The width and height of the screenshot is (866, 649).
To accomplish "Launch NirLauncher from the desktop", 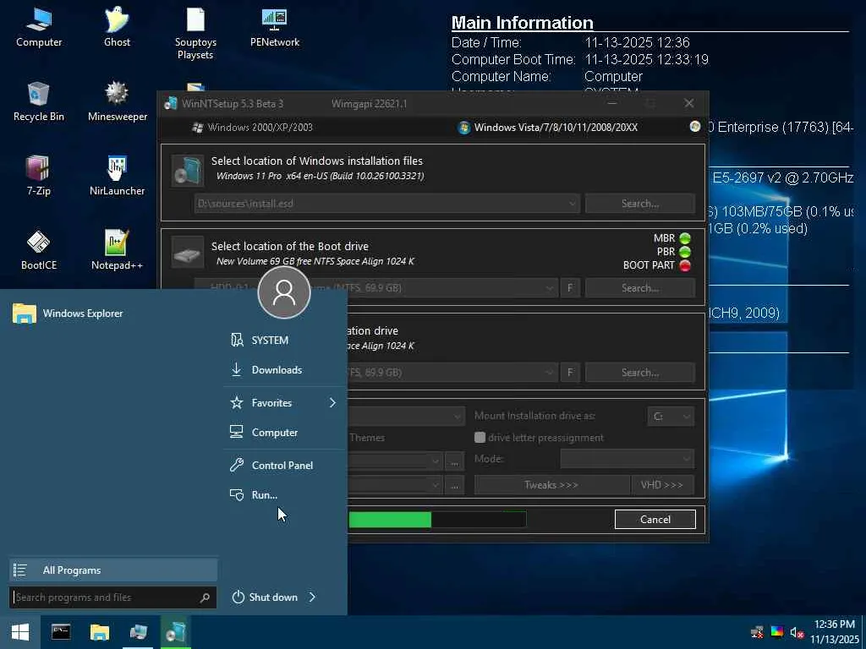I will coord(117,177).
